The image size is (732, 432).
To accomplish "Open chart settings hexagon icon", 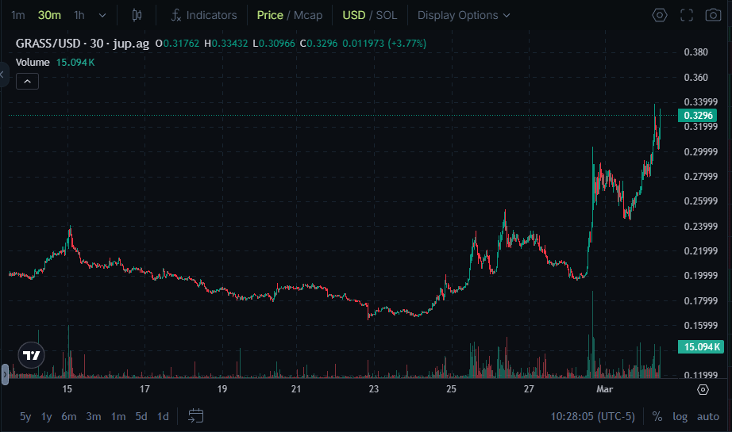I will pyautogui.click(x=660, y=15).
